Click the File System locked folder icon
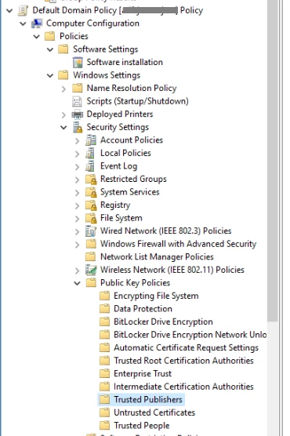This screenshot has width=290, height=436. [x=91, y=218]
